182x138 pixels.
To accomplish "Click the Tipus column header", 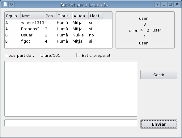I will [x=64, y=16].
